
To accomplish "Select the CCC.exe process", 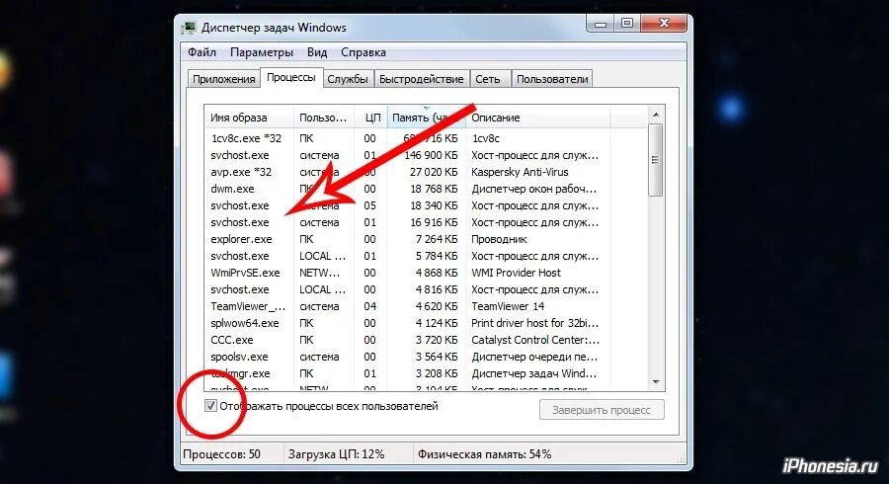I will tap(232, 340).
